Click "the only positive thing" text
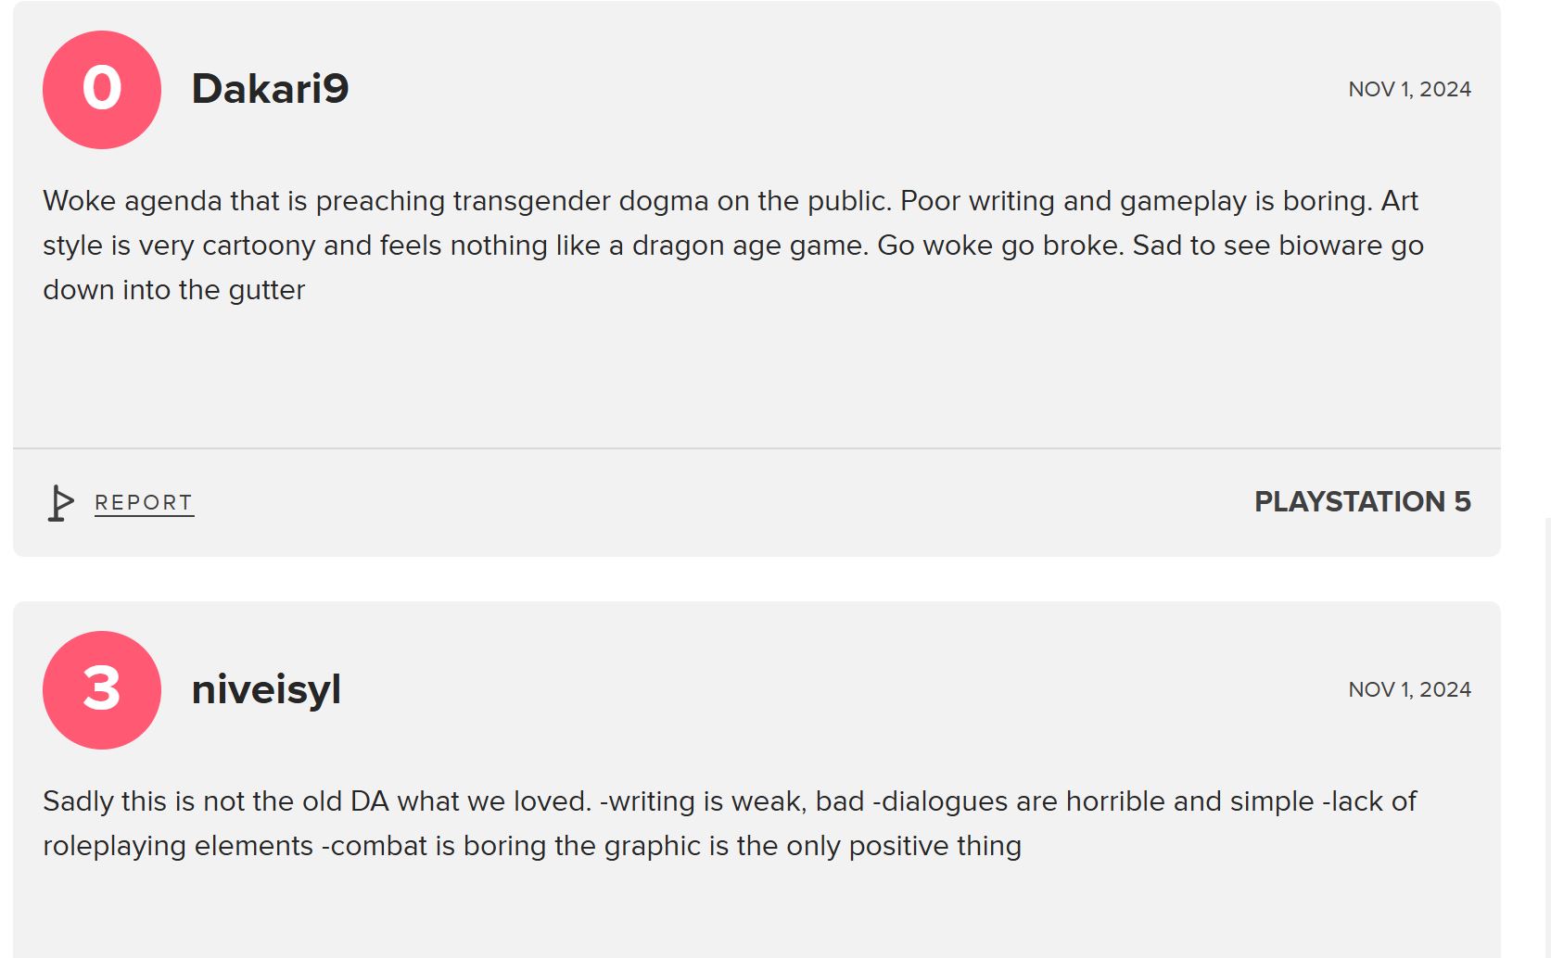 click(x=879, y=846)
